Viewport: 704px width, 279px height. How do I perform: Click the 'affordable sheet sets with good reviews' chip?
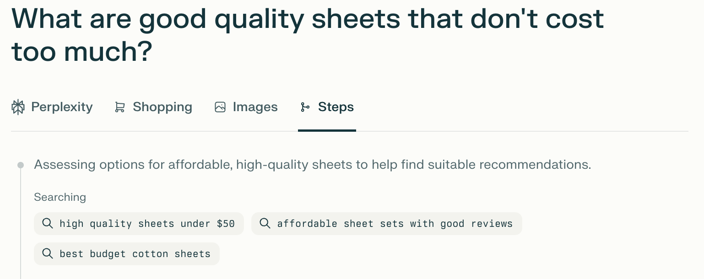click(x=387, y=223)
